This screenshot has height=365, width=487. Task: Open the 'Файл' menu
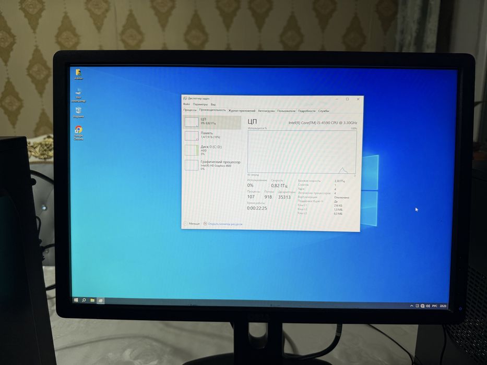(x=186, y=104)
